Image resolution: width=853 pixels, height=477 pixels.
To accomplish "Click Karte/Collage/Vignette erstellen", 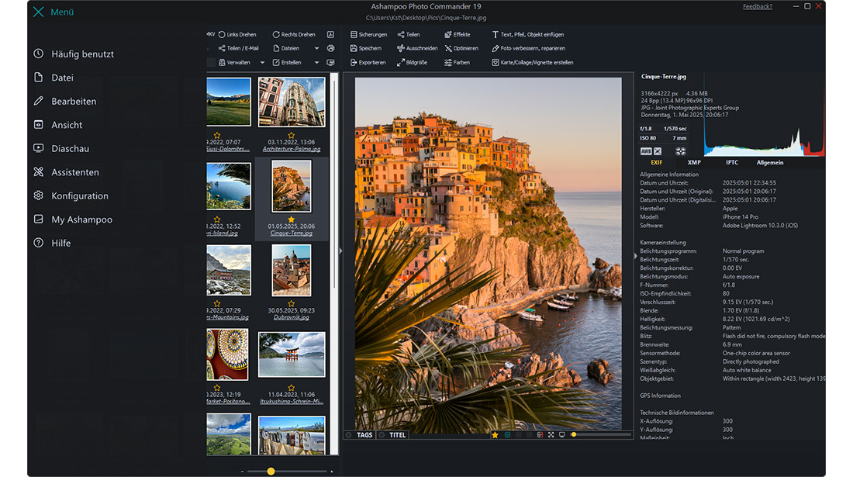I will (533, 63).
